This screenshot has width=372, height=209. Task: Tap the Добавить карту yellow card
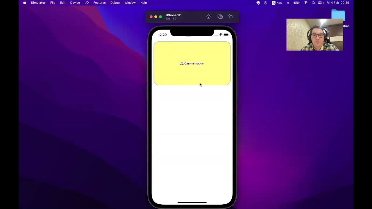point(192,63)
